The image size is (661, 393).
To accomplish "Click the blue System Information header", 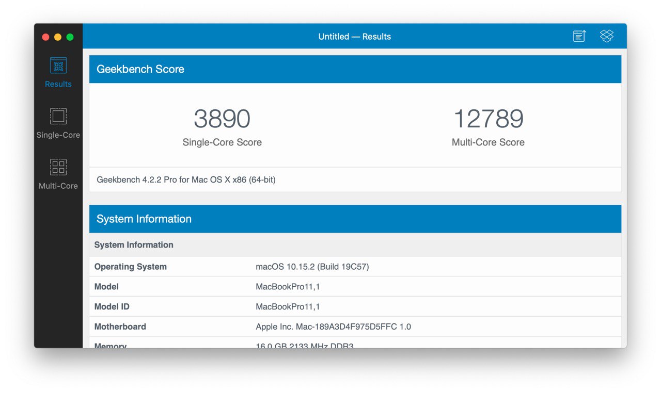I will [x=355, y=219].
